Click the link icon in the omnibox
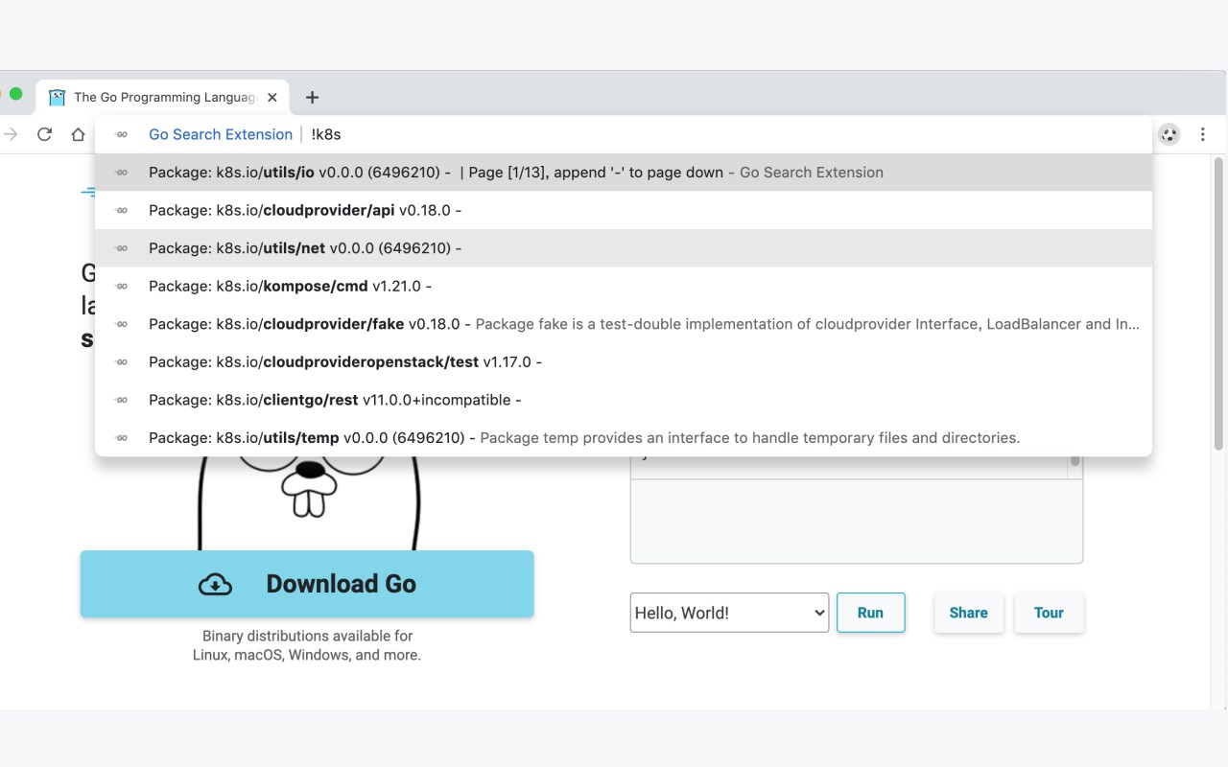Viewport: 1228px width, 767px height. (x=121, y=134)
